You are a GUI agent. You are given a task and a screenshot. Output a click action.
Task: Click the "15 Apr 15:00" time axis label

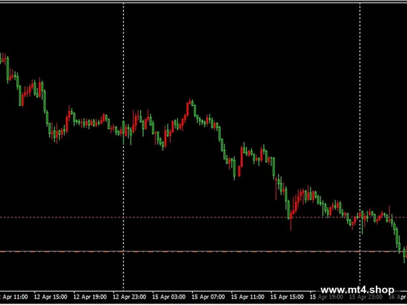287,297
